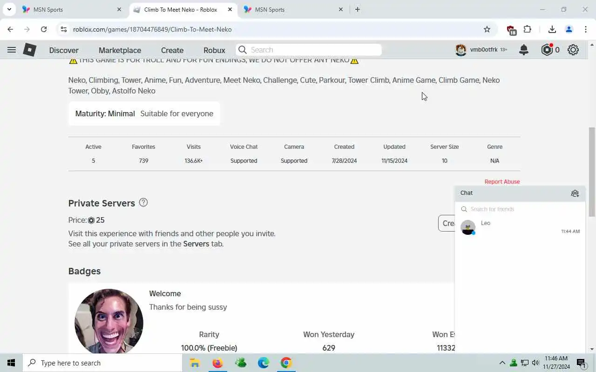Click the Windows Type here to search box
This screenshot has width=596, height=372.
pyautogui.click(x=102, y=363)
